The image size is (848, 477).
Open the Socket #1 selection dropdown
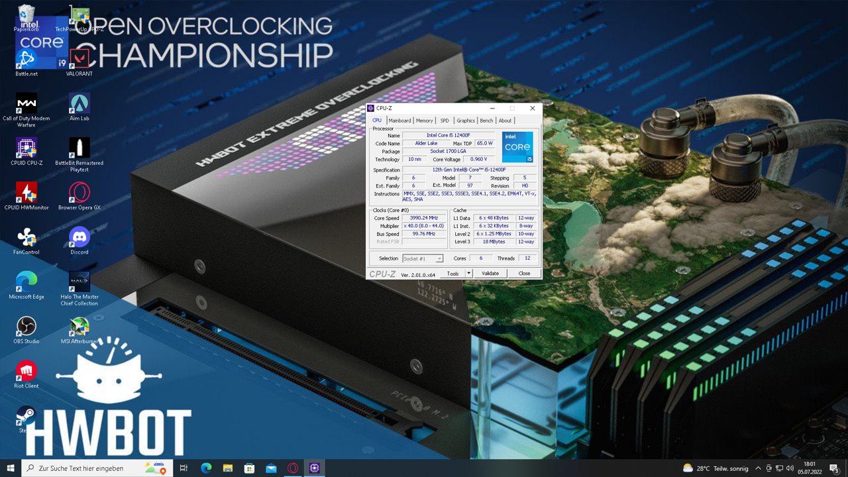pyautogui.click(x=423, y=258)
